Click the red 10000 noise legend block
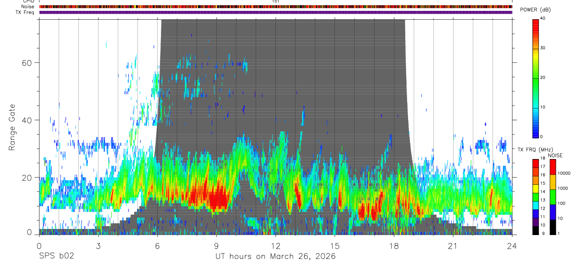Image resolution: width=576 pixels, height=266 pixels. 553,167
